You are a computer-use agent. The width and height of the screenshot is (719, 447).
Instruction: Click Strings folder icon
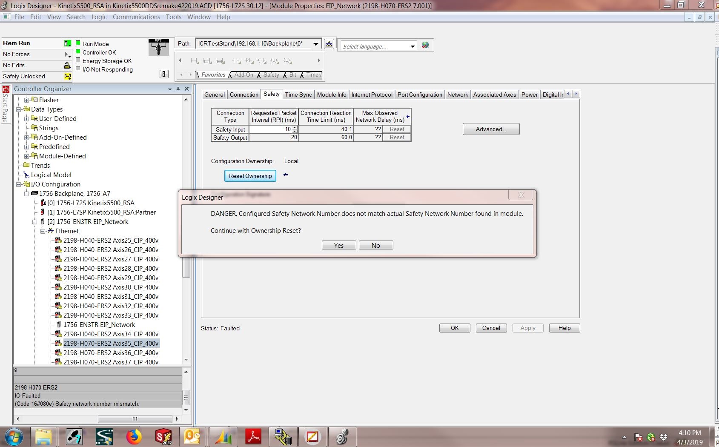click(34, 128)
